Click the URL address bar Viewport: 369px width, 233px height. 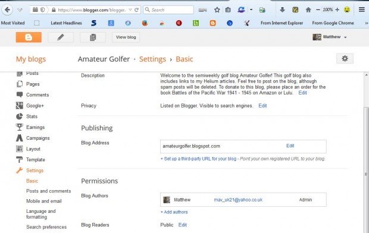(92, 10)
